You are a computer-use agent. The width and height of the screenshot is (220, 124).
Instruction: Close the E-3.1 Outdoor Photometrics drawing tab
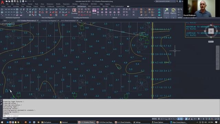click(37, 21)
